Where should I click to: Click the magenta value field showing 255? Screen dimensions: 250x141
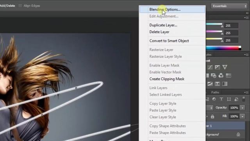point(231,33)
